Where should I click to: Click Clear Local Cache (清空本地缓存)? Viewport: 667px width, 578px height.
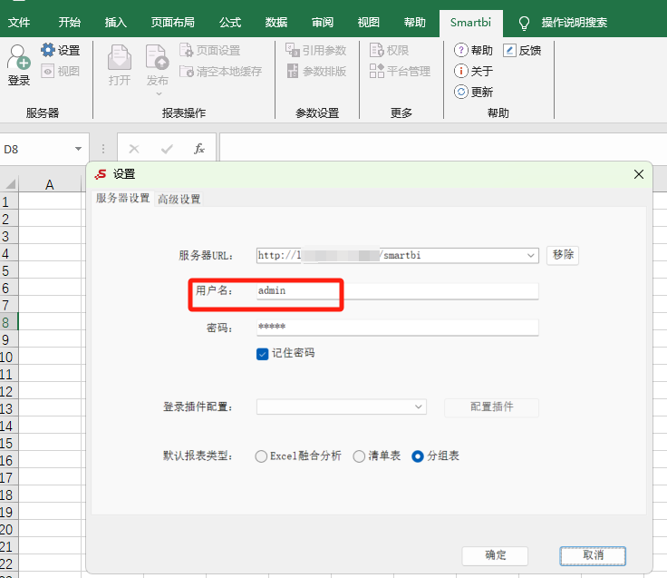(220, 71)
